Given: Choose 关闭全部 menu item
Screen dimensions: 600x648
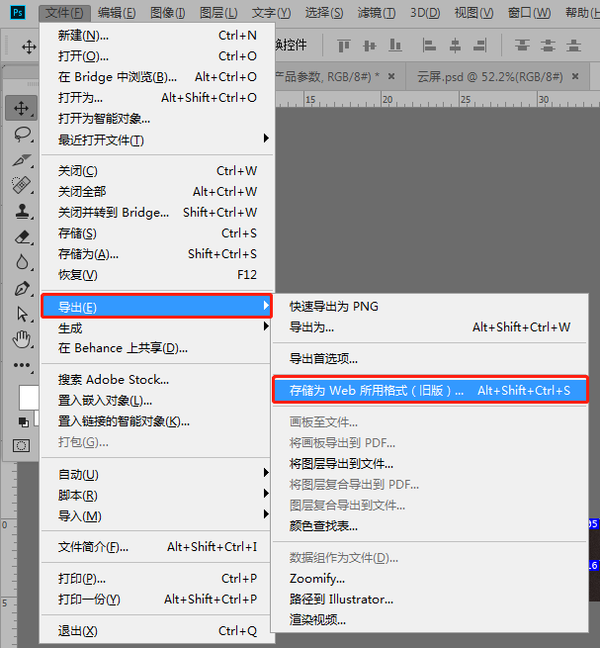Looking at the screenshot, I should point(157,191).
